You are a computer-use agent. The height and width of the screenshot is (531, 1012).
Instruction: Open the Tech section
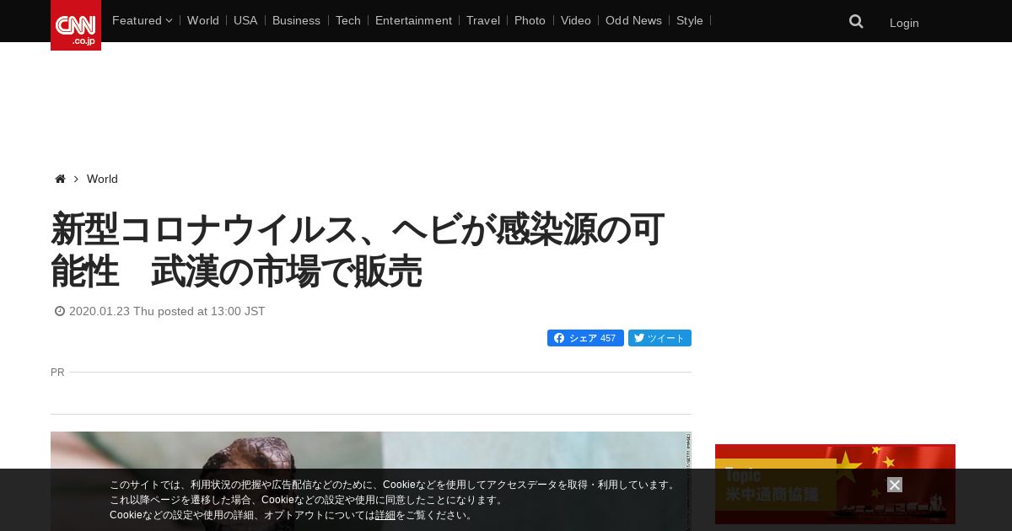pyautogui.click(x=347, y=20)
